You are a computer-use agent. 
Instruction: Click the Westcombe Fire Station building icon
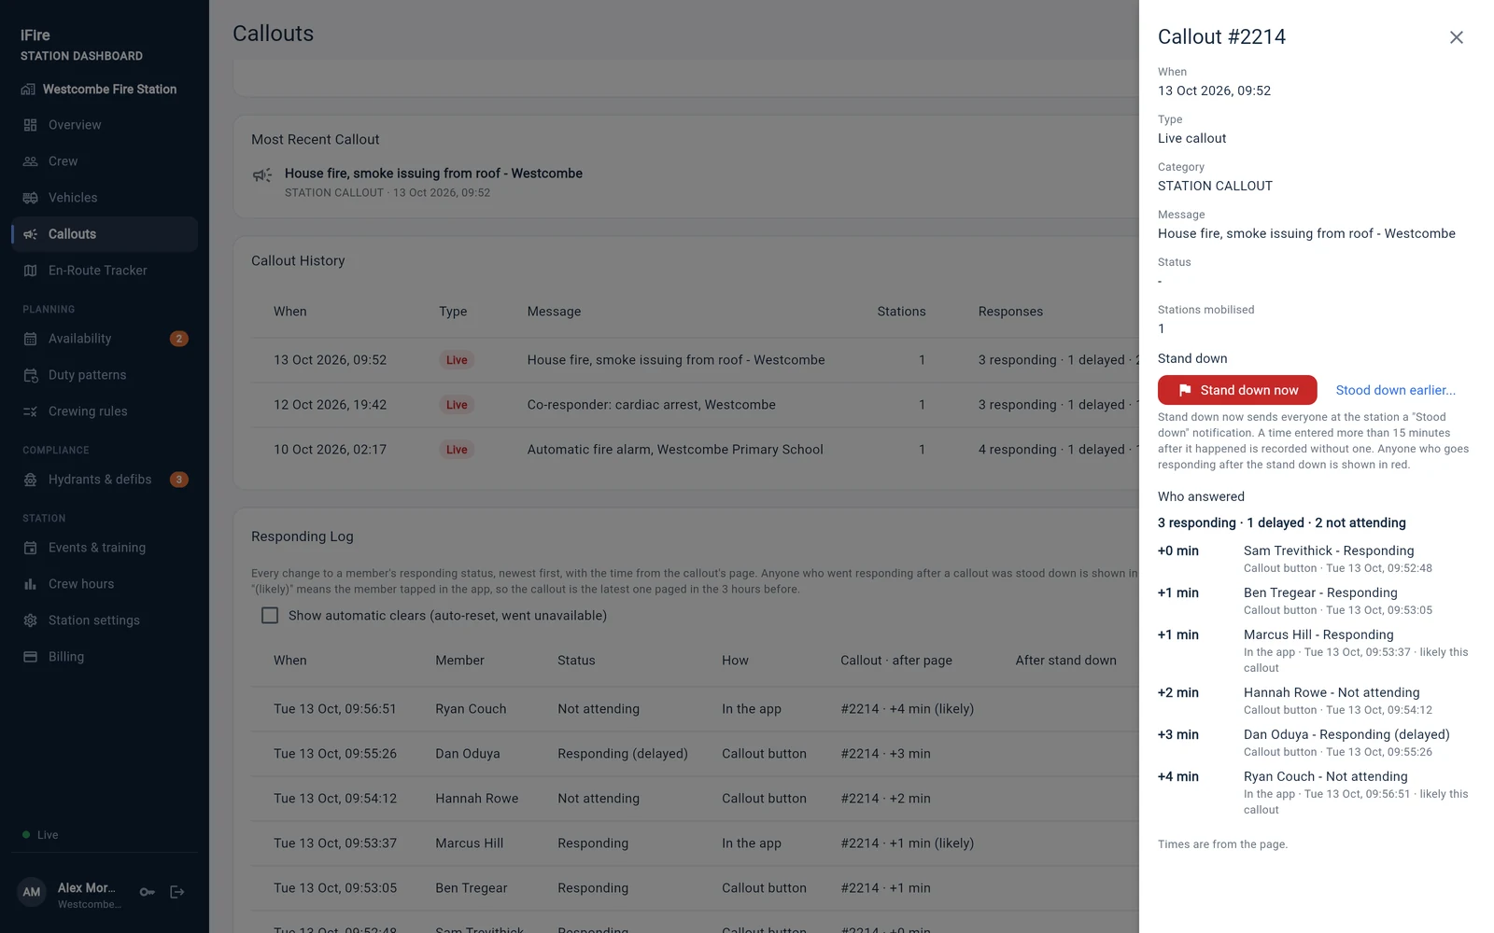click(28, 90)
